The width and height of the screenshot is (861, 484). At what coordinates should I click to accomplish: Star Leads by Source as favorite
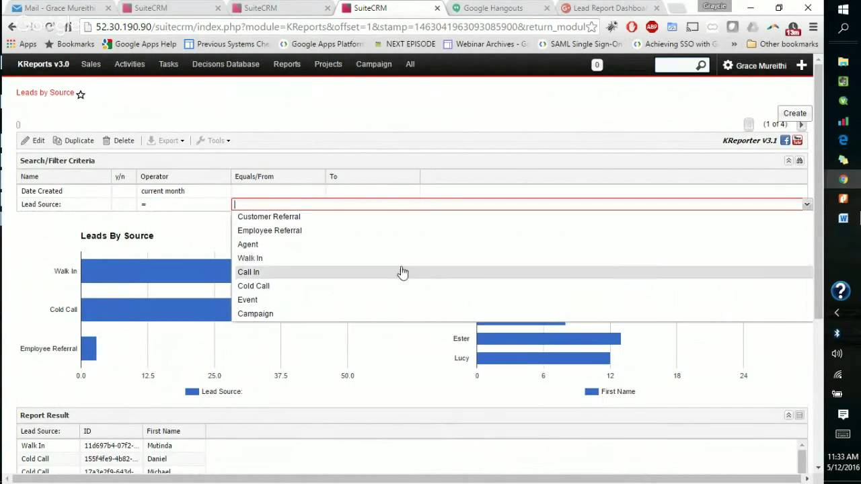tap(81, 95)
